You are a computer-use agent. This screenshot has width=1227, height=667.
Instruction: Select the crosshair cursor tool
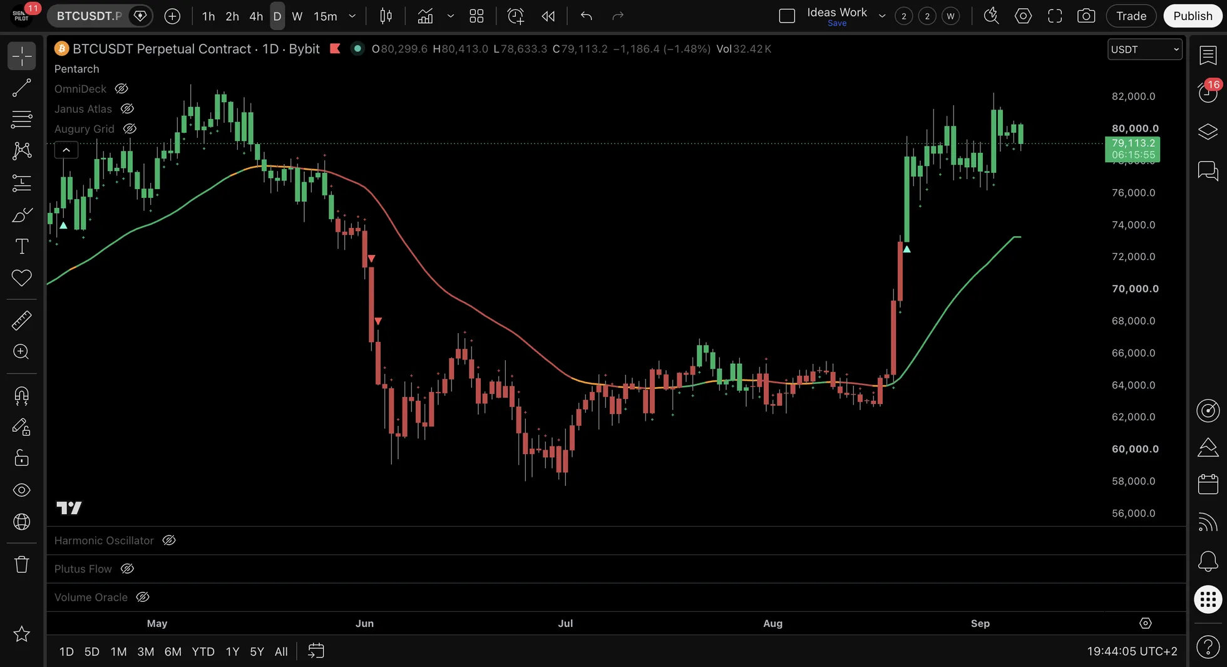point(22,56)
